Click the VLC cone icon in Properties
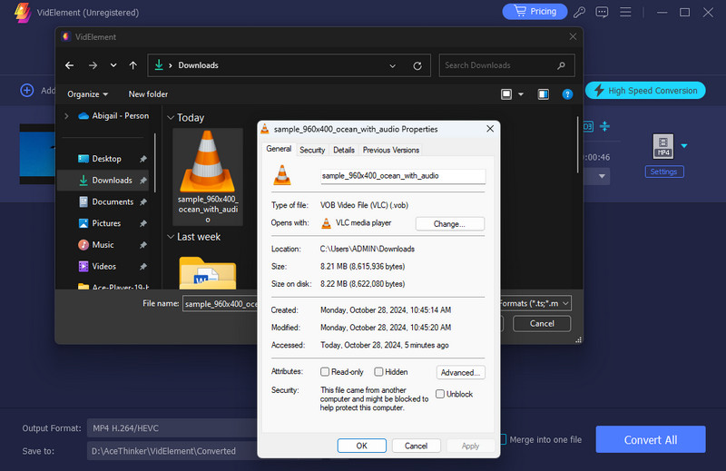The width and height of the screenshot is (726, 471). pos(282,175)
